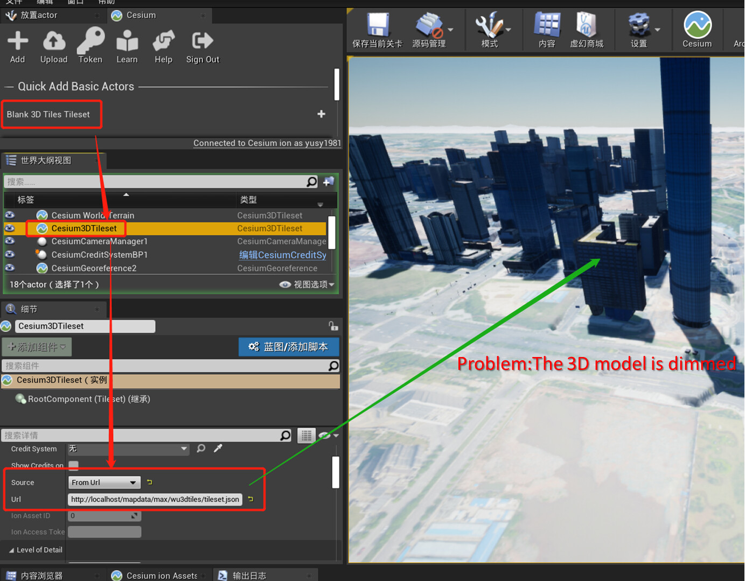Sign Out of Cesium ion
The width and height of the screenshot is (752, 581).
203,47
